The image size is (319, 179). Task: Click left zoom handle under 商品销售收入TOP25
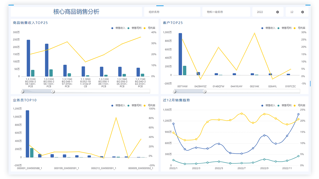point(22,91)
